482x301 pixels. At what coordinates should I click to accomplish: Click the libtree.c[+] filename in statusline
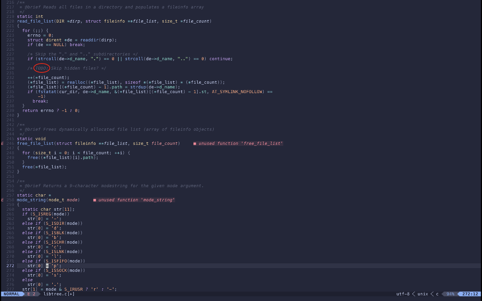(x=54, y=293)
